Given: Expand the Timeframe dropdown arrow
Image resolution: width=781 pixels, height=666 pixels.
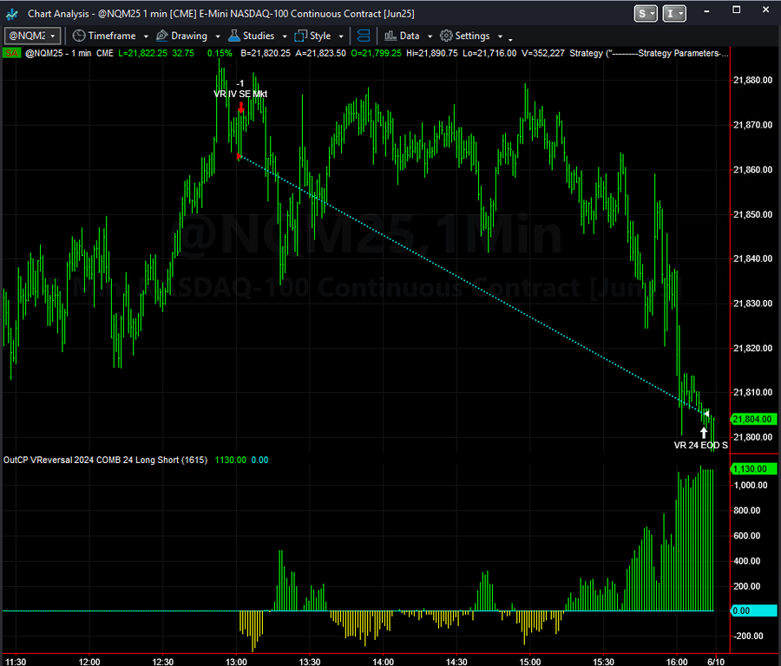Looking at the screenshot, I should (x=146, y=36).
